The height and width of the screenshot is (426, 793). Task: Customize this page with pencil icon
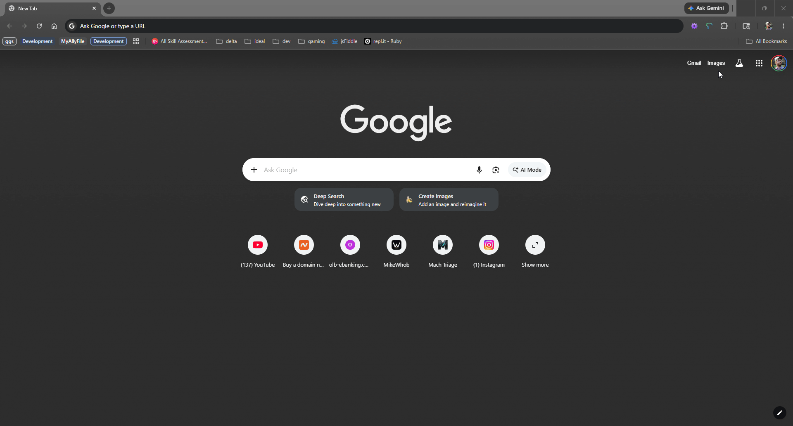[779, 413]
